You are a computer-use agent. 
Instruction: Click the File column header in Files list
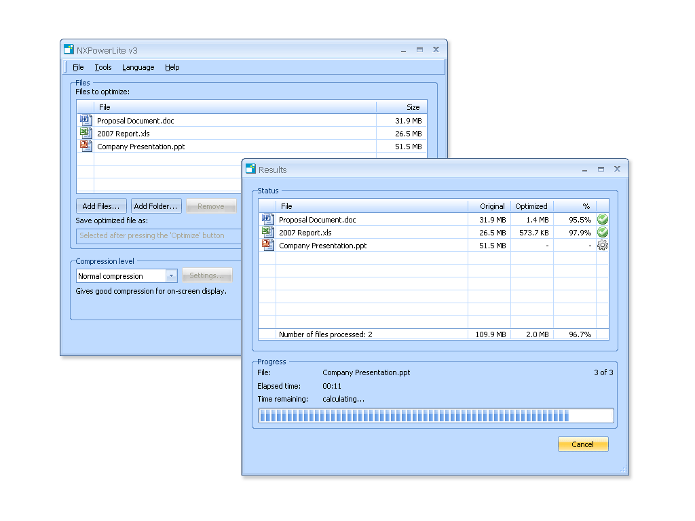235,107
